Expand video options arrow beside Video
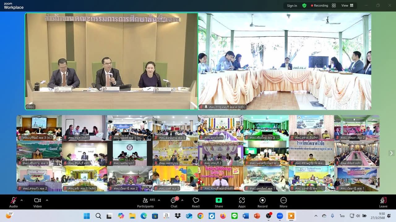 pyautogui.click(x=47, y=200)
